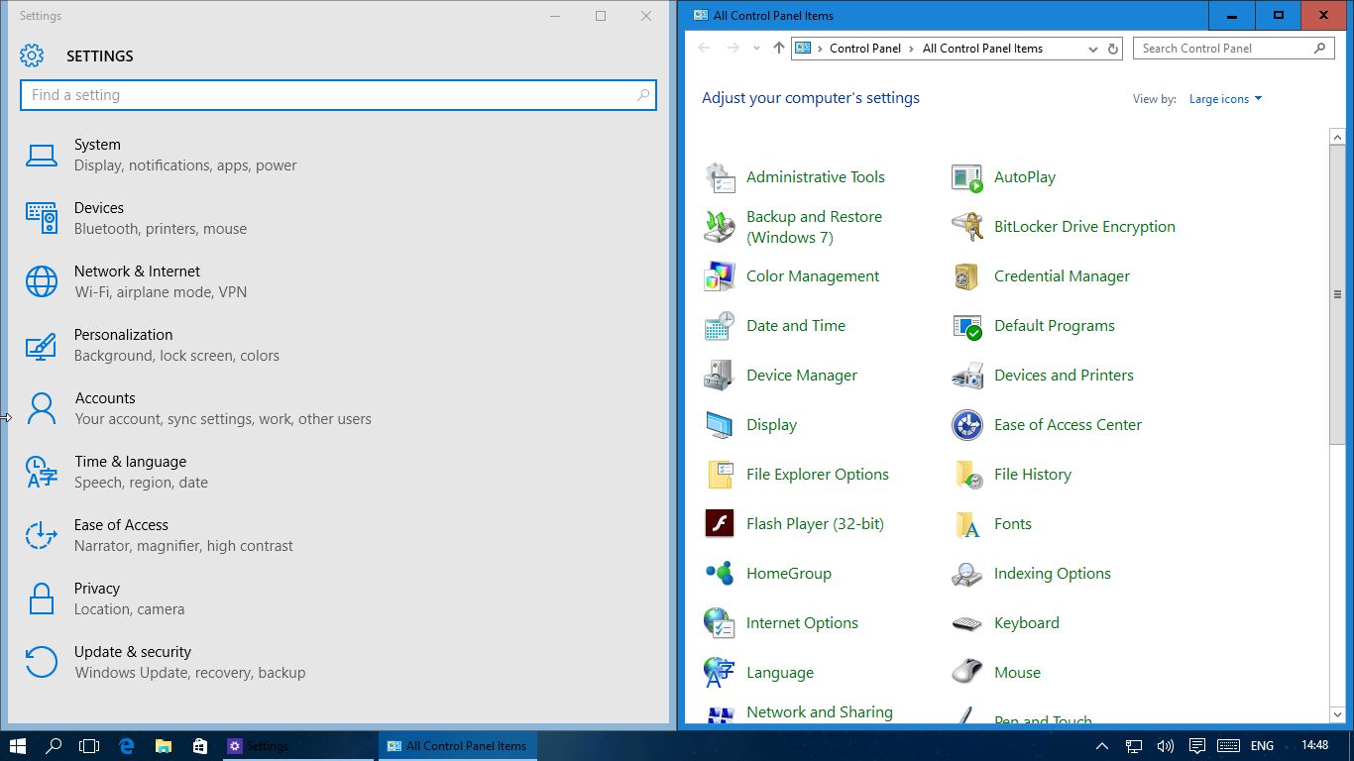Click the volume speaker tray icon

1165,746
